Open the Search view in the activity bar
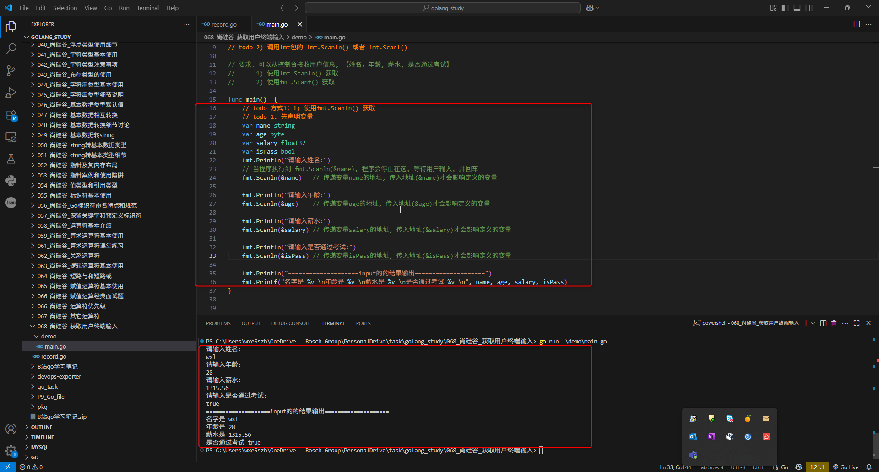The width and height of the screenshot is (879, 472). point(11,48)
